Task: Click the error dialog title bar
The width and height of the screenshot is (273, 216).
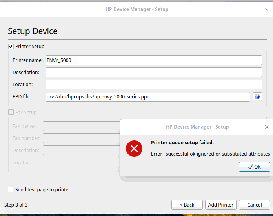Action: coord(197,127)
